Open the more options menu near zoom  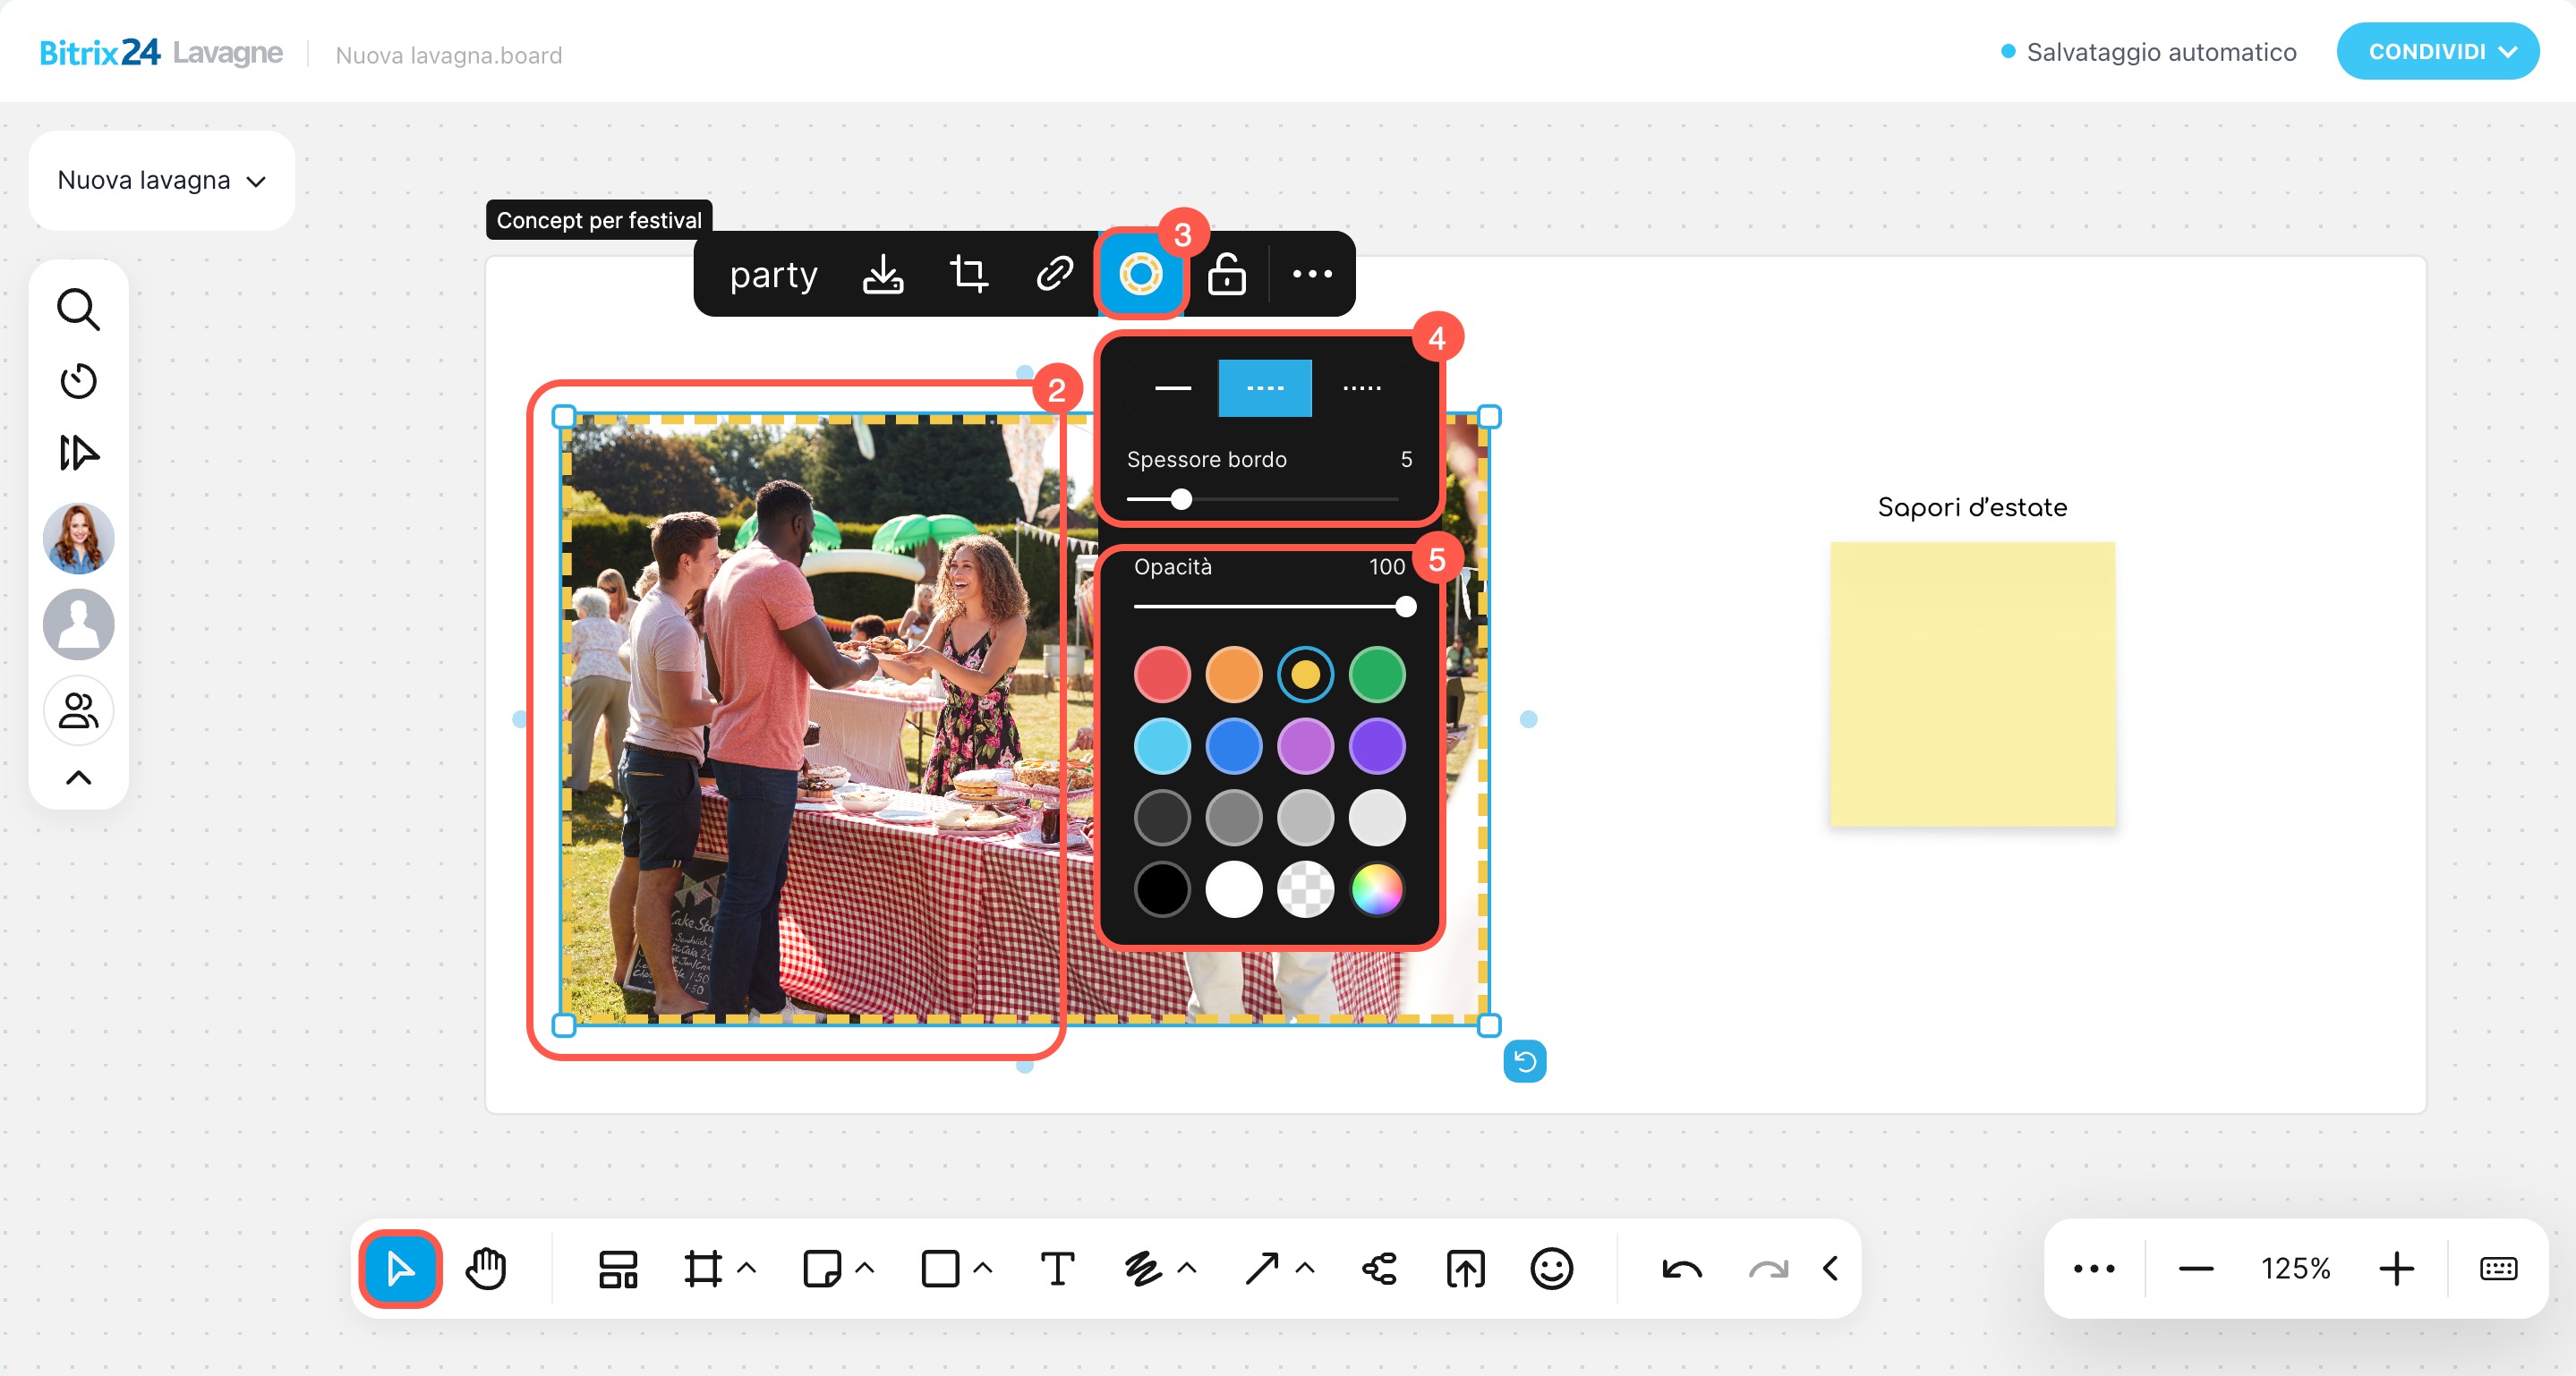coord(2093,1269)
